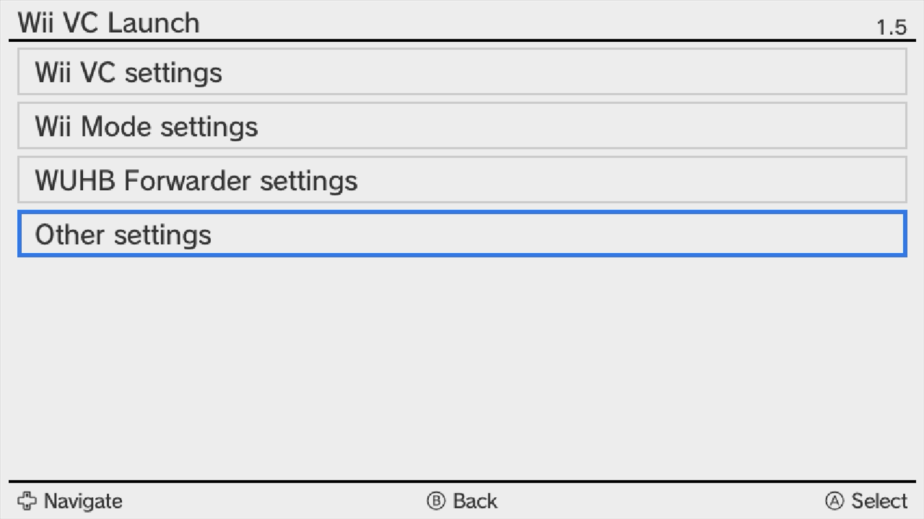
Task: Select WUHB Forwarder settings in the list
Action: [x=462, y=180]
